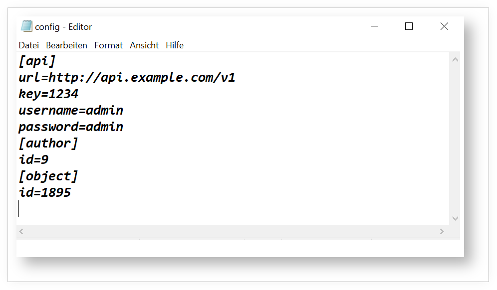This screenshot has height=290, width=497.
Task: Click on the password=admin line
Action: (x=71, y=127)
